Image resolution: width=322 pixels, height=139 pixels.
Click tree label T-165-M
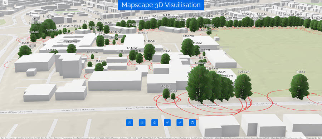coord(123,18)
